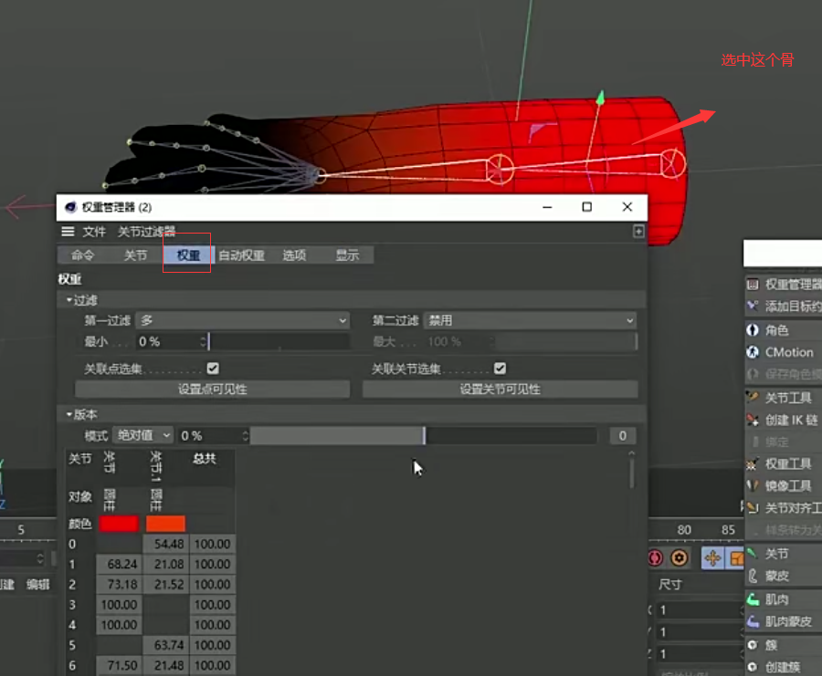Select weight cell 71.50 in row 6
Screen dimensions: 822x676
pyautogui.click(x=119, y=666)
